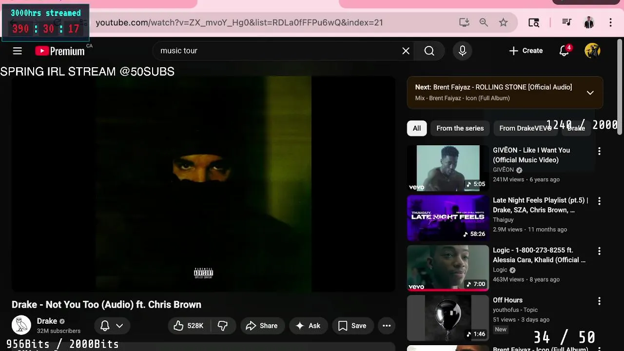624x351 pixels.
Task: Click the youthofus - Topic channel name
Action: (515, 310)
